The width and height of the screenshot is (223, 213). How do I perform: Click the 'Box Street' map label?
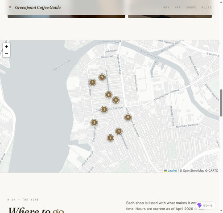[107, 56]
